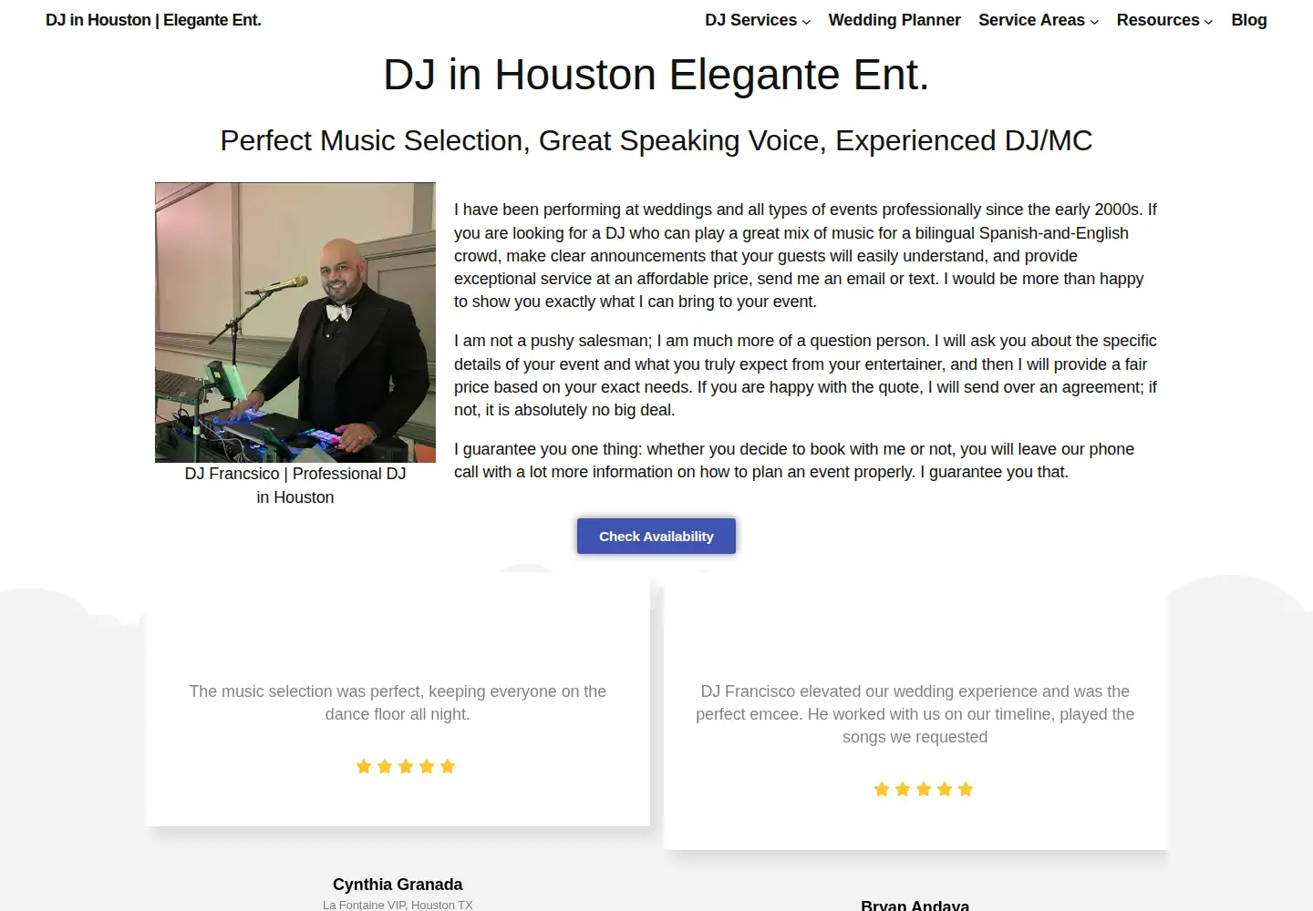Click the five-star rating in the wedding emcee review

924,790
